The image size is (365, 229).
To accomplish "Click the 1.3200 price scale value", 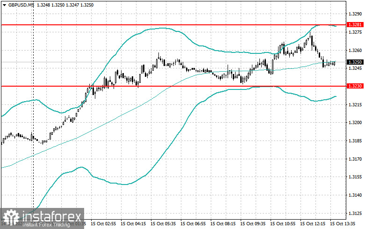I will [x=355, y=123].
